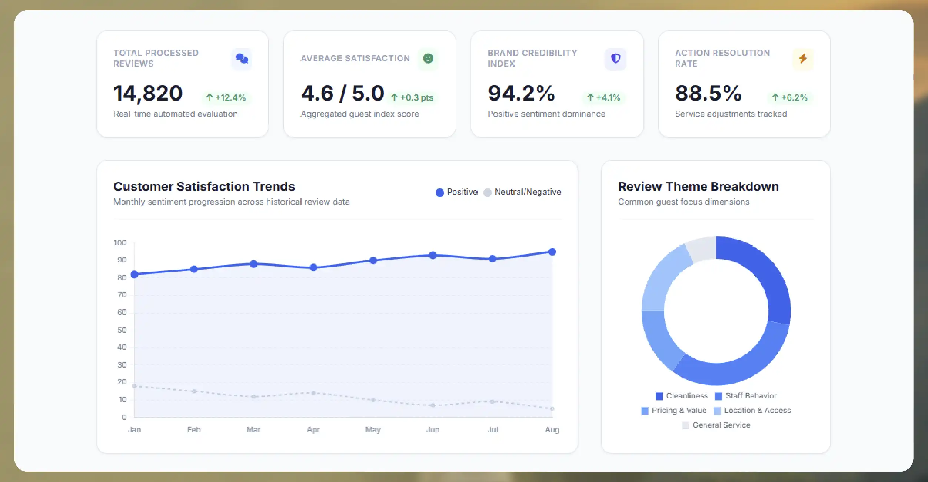The height and width of the screenshot is (482, 928).
Task: Select the Jan data point on Positive line
Action: coord(134,274)
